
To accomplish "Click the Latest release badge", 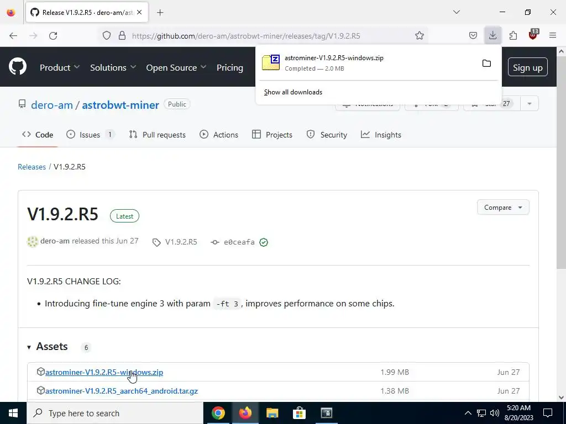I will point(124,216).
